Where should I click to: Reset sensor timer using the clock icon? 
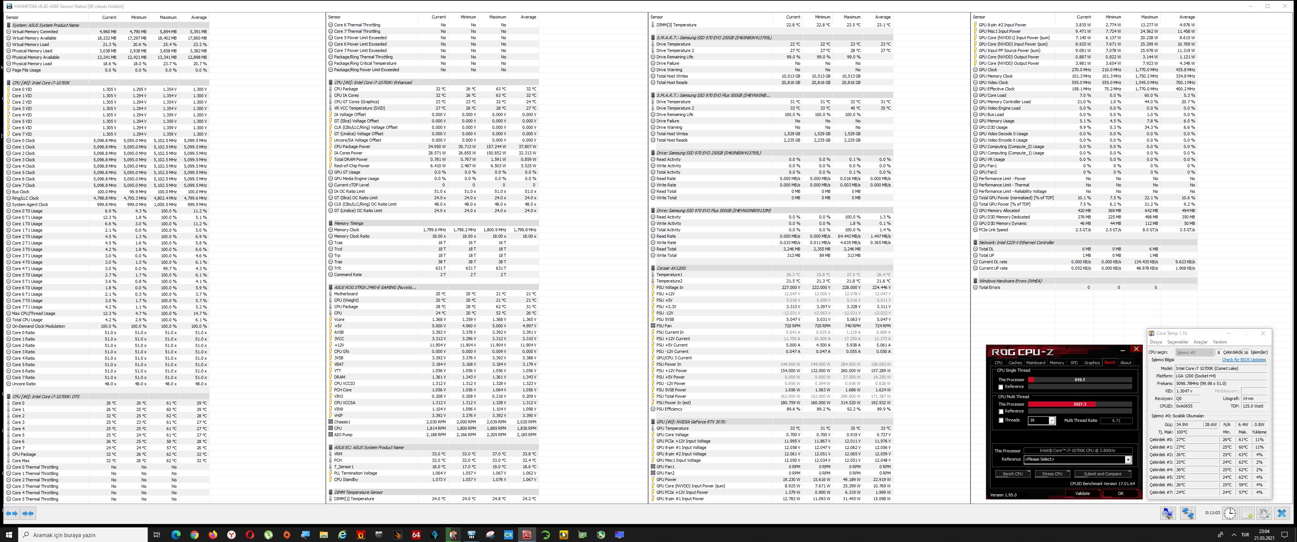[x=1230, y=513]
